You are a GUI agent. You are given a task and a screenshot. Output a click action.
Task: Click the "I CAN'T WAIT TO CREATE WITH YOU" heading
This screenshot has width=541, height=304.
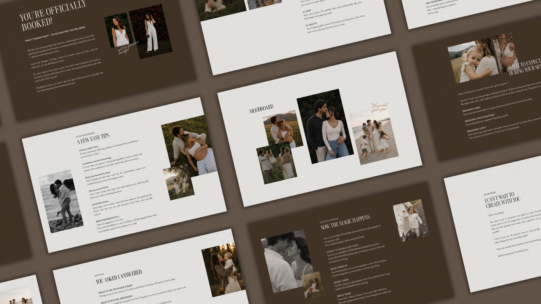click(502, 200)
